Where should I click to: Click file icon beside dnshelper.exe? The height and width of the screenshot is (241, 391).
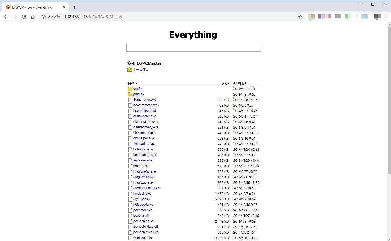click(x=130, y=138)
